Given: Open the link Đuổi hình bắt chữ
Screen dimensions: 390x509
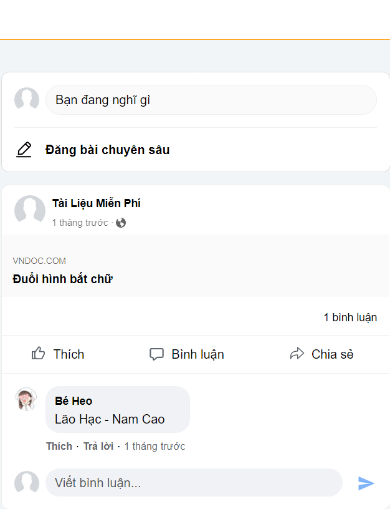Looking at the screenshot, I should pyautogui.click(x=63, y=279).
